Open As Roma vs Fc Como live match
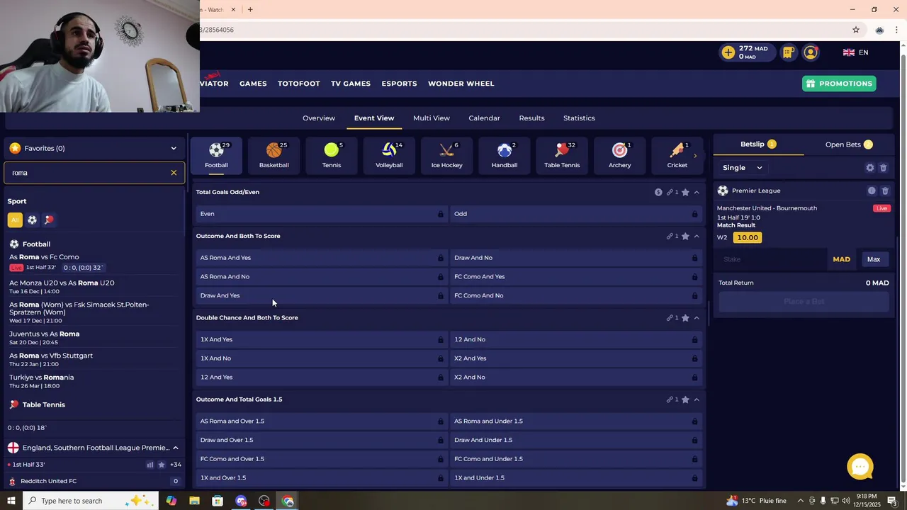This screenshot has width=907, height=510. [x=94, y=261]
